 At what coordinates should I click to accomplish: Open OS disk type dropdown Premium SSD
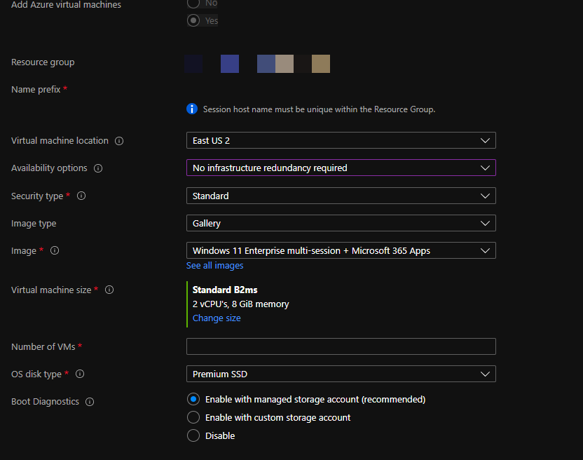click(341, 374)
